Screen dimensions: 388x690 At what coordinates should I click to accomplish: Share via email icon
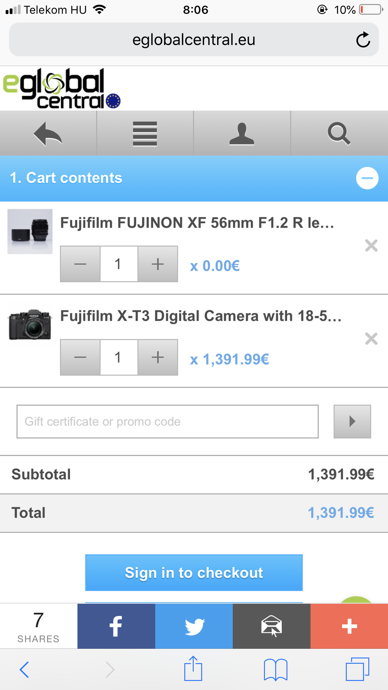[x=271, y=626]
